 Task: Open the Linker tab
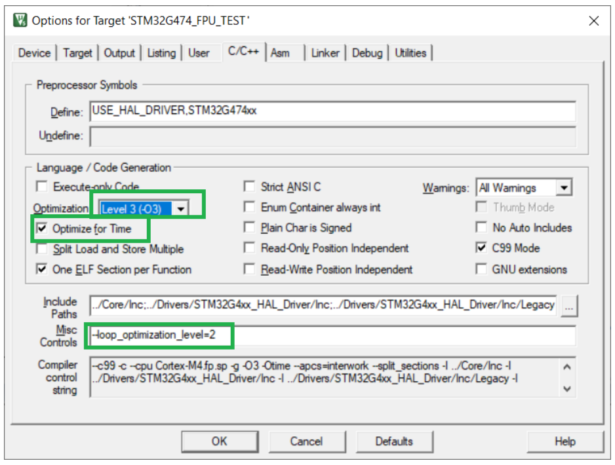(325, 53)
